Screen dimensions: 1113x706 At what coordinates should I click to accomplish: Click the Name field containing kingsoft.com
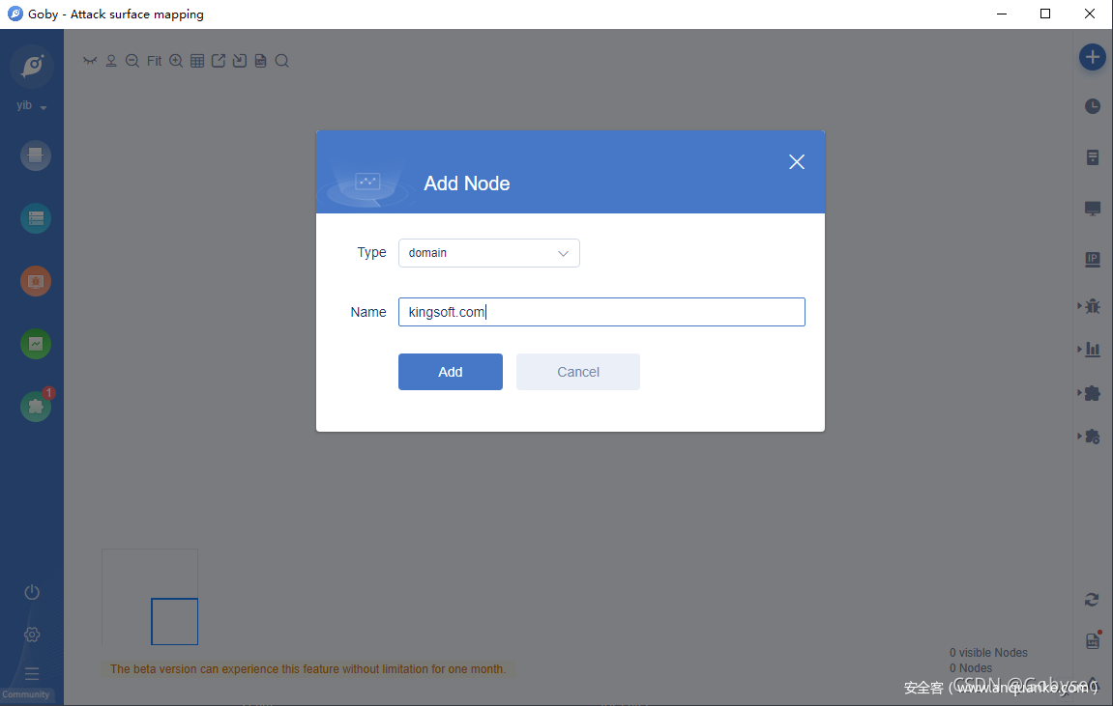pos(600,312)
